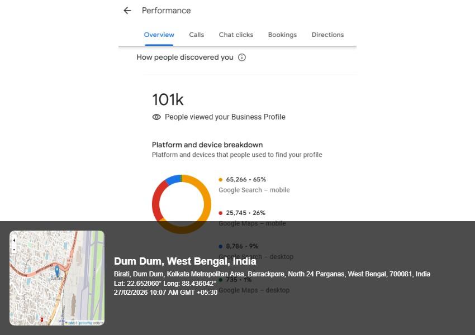Click the orange segment of the donut chart
The width and height of the screenshot is (475, 335).
[x=206, y=198]
